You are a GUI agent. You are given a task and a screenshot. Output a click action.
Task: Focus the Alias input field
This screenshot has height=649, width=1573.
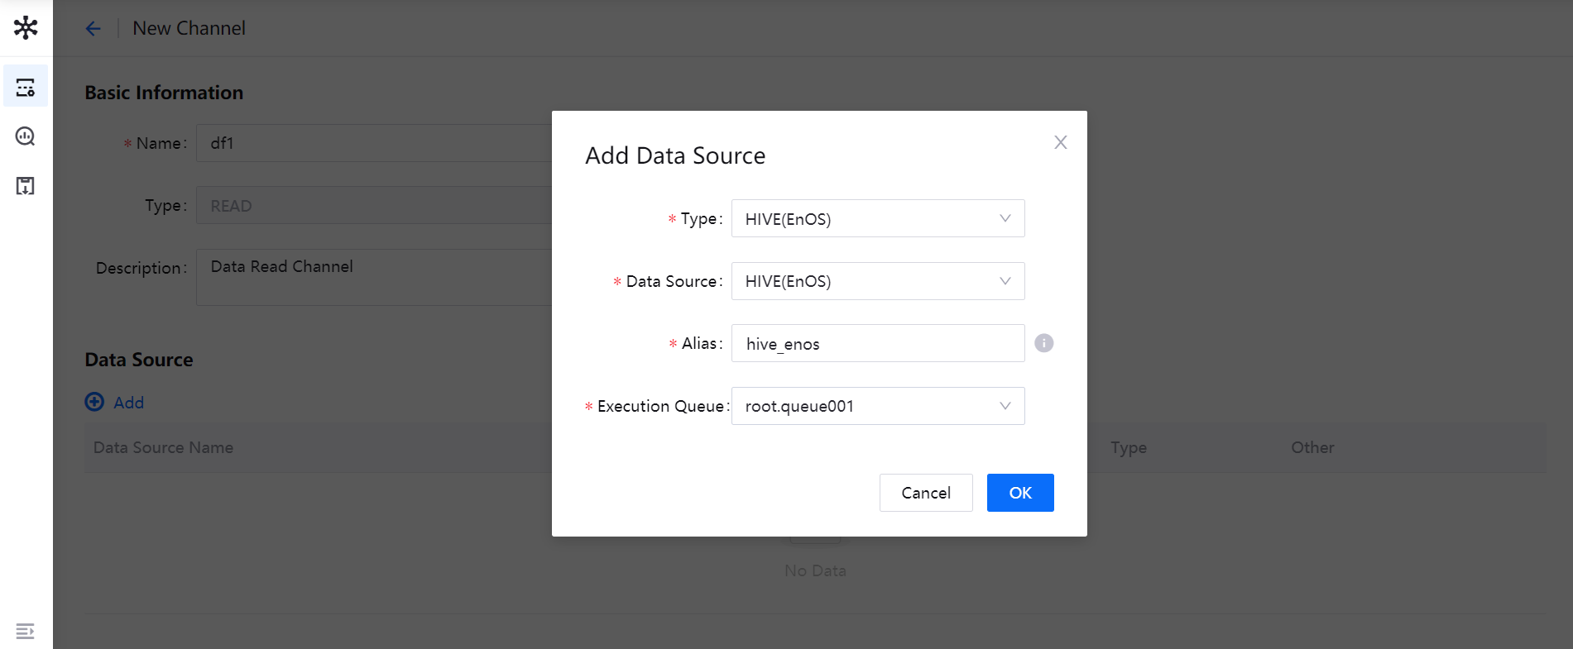tap(878, 343)
